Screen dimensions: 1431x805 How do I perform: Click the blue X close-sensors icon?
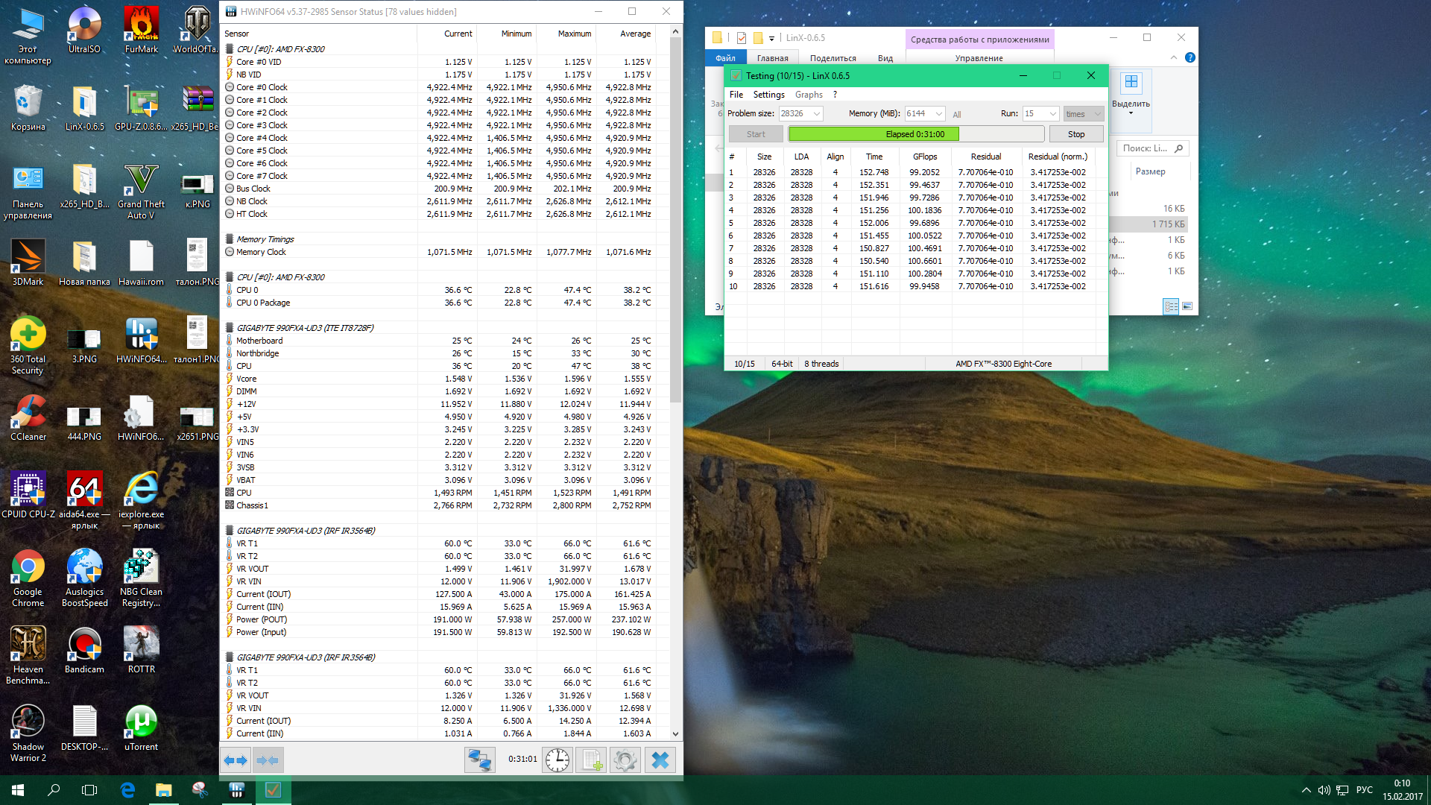660,760
